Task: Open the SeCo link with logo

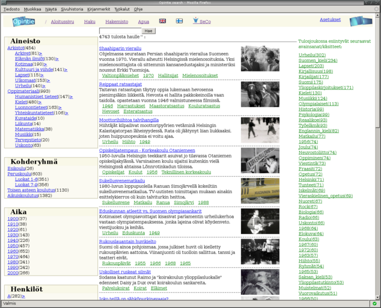Action: point(202,21)
